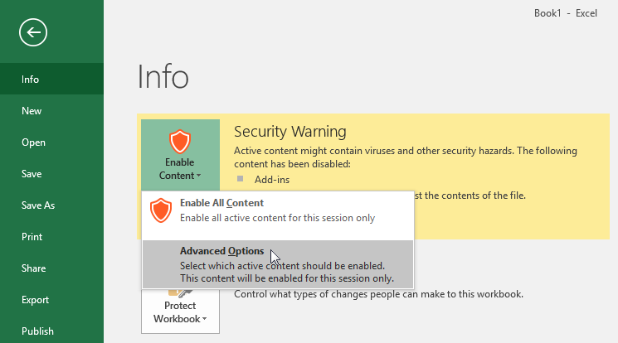Expand the Enable Content dropdown arrow
618x343 pixels.
pyautogui.click(x=199, y=176)
